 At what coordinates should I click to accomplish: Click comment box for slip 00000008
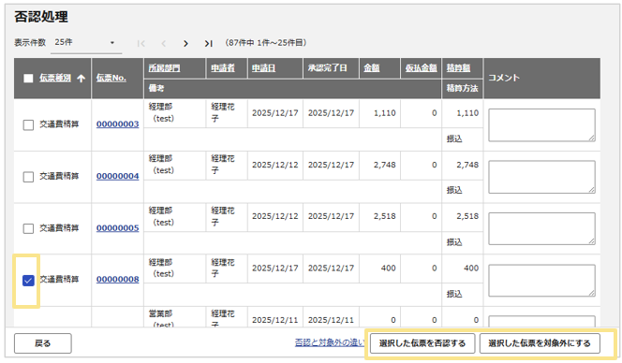(541, 280)
